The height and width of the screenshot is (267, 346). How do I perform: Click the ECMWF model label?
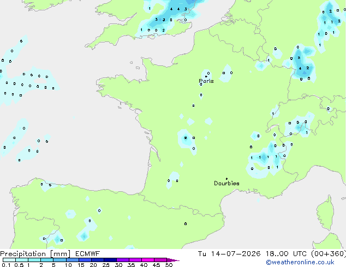pyautogui.click(x=88, y=254)
